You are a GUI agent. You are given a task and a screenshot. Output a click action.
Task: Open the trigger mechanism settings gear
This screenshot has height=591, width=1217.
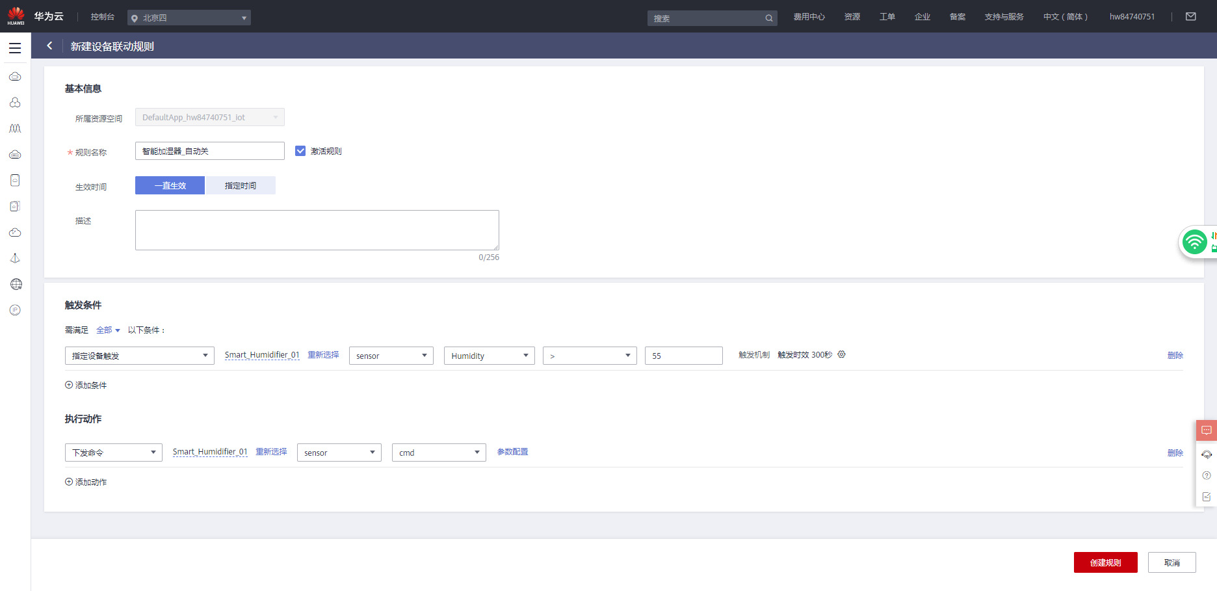[x=841, y=354]
